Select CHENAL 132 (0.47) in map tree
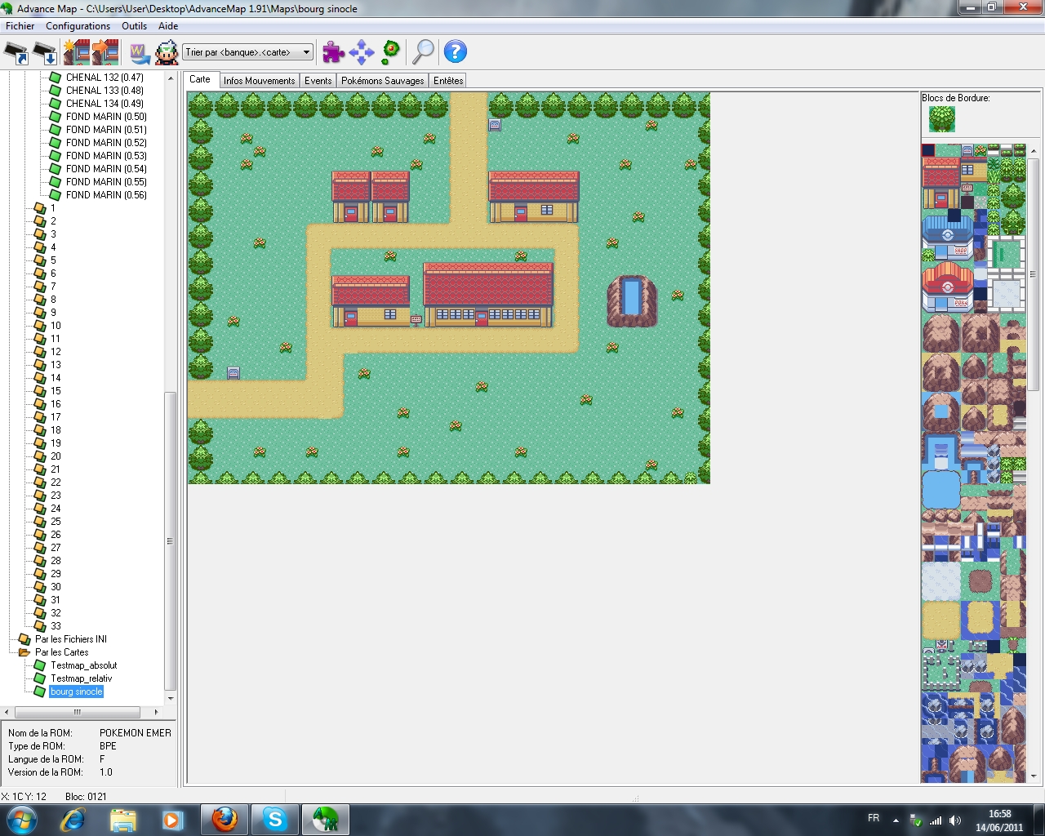This screenshot has height=836, width=1045. tap(104, 78)
